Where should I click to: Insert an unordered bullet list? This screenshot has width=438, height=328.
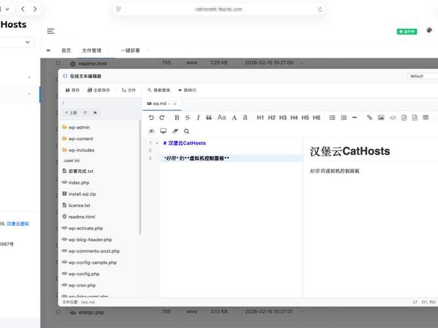[332, 118]
